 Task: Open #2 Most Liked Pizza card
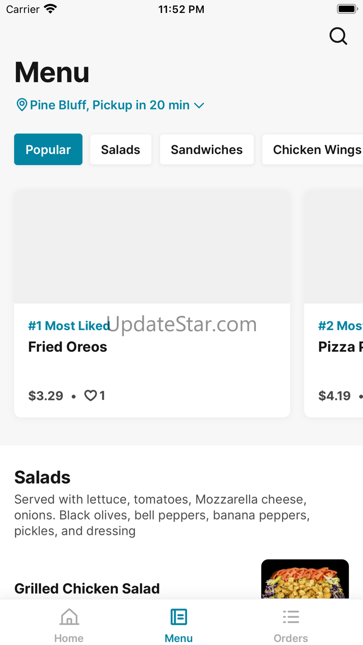click(334, 303)
